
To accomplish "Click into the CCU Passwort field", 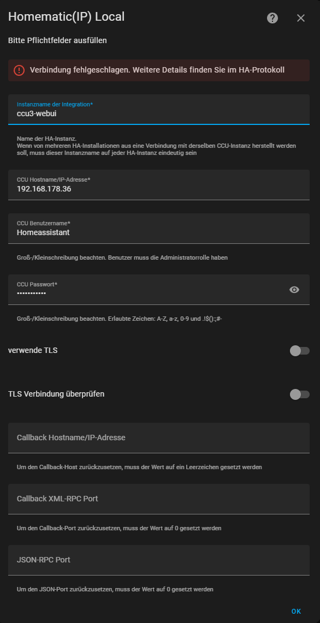I will click(x=147, y=290).
